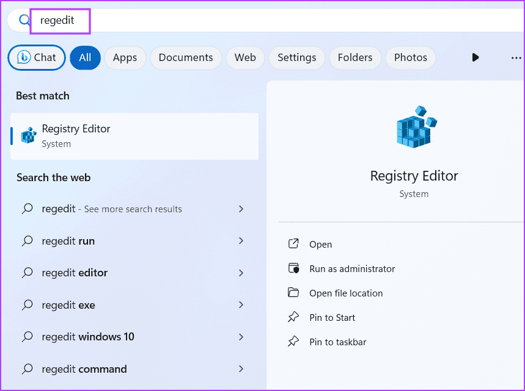Image resolution: width=525 pixels, height=391 pixels.
Task: Expand chevron for 'regedit run'
Action: pos(241,241)
